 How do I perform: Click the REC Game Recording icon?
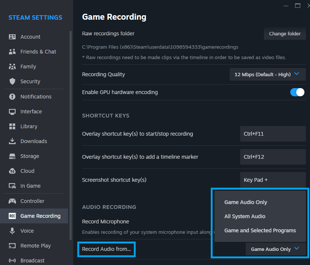click(x=12, y=216)
